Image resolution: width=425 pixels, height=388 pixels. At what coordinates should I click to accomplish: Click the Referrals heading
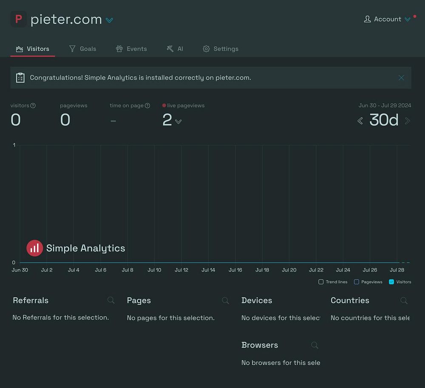pyautogui.click(x=31, y=300)
